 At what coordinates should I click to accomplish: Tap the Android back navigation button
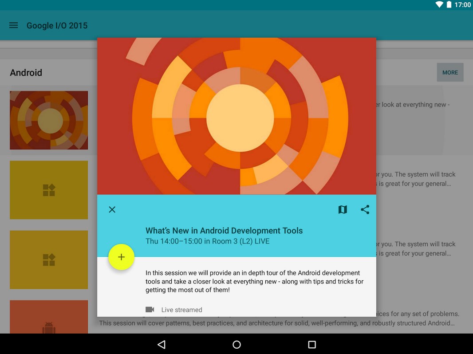pyautogui.click(x=162, y=344)
